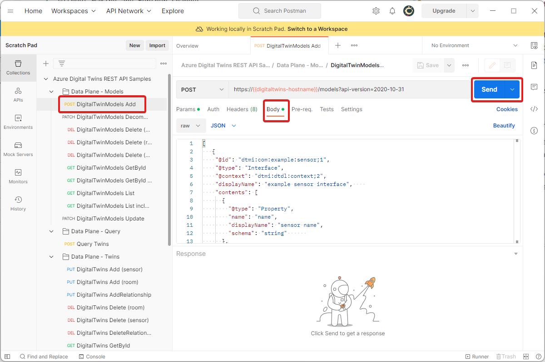Open the Overview tab
The image size is (545, 362).
point(187,46)
